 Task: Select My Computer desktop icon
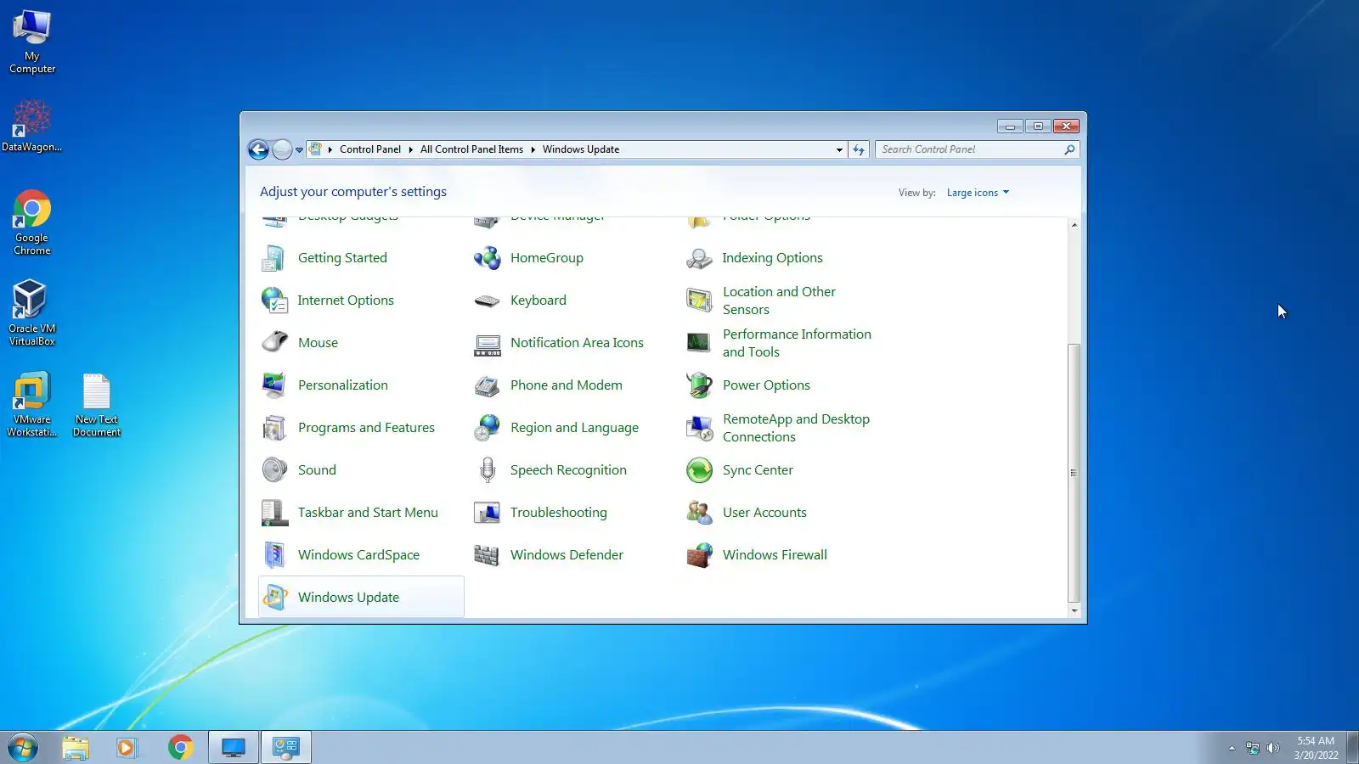32,42
